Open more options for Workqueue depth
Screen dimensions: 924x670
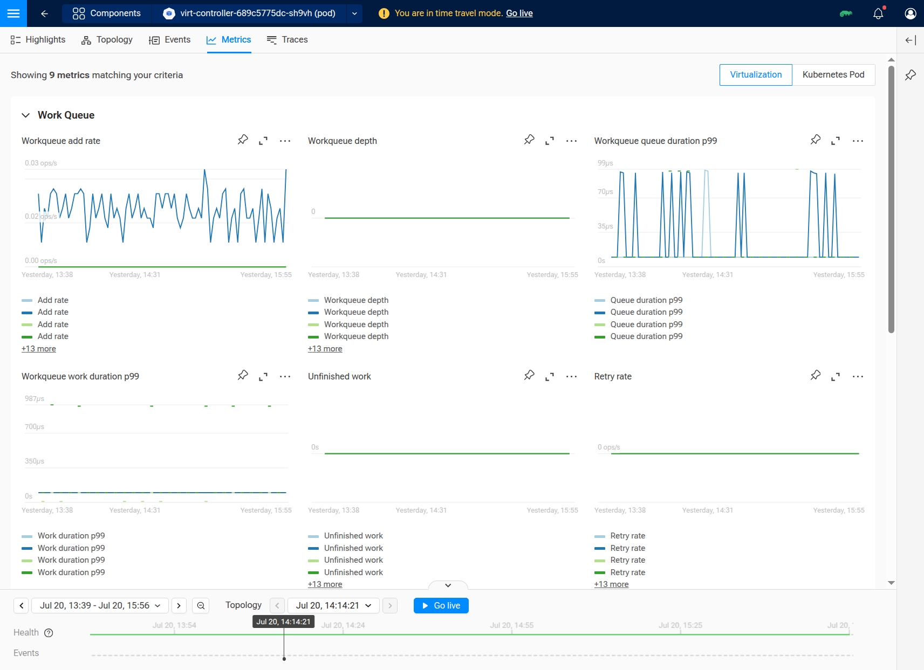click(x=571, y=141)
